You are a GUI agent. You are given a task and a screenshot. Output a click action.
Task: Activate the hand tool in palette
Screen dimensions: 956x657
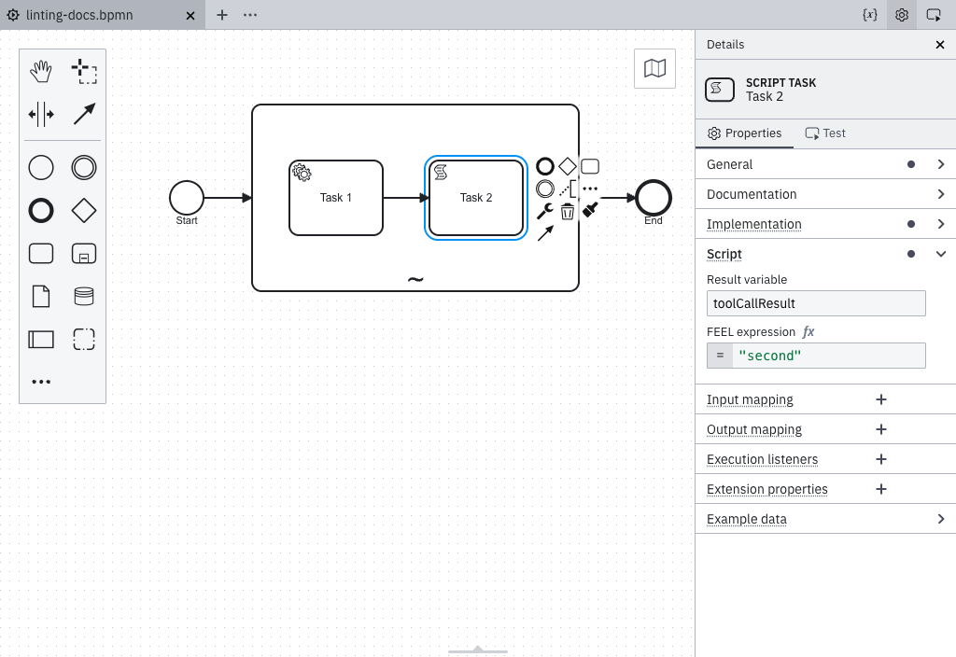41,71
